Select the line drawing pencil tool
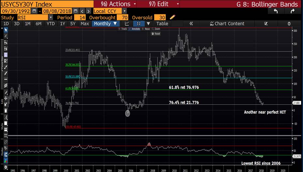303x172 pixels. (6, 36)
